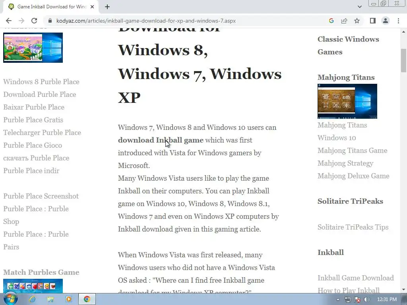Open the network status tray icon

coord(347,299)
